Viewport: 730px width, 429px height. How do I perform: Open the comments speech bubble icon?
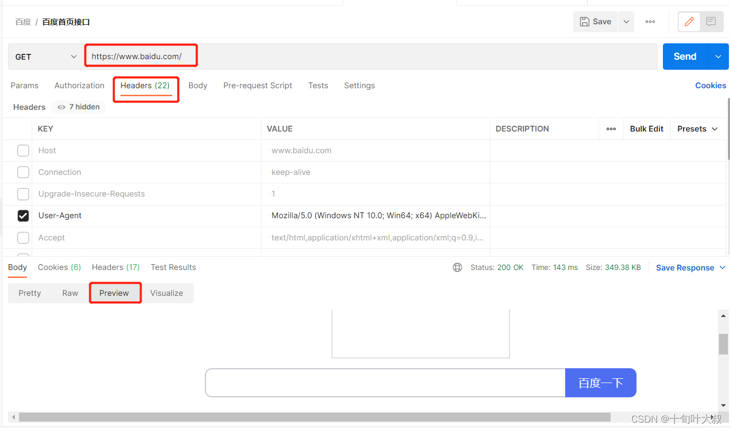(711, 22)
